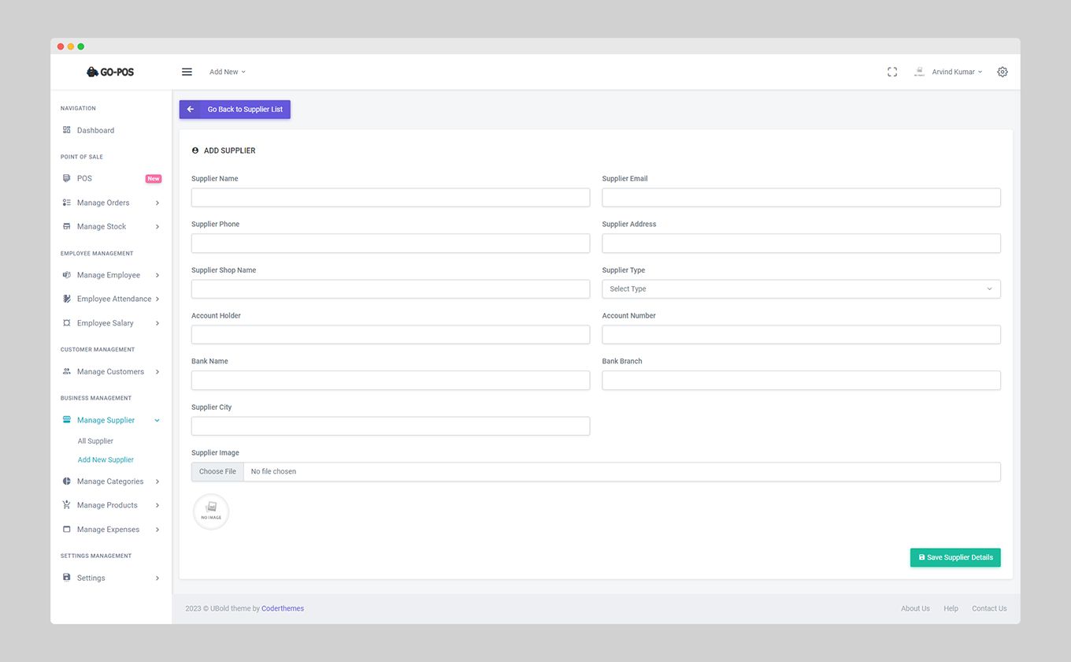Viewport: 1071px width, 662px height.
Task: Click the Manage Products cart icon
Action: [x=67, y=505]
